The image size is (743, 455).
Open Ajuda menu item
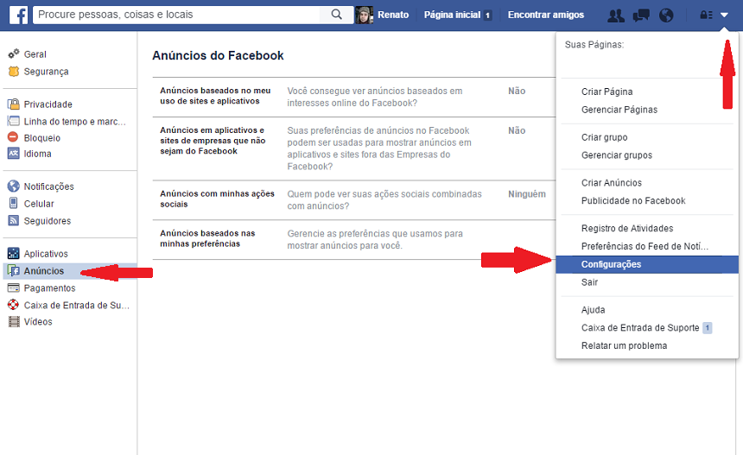[593, 310]
